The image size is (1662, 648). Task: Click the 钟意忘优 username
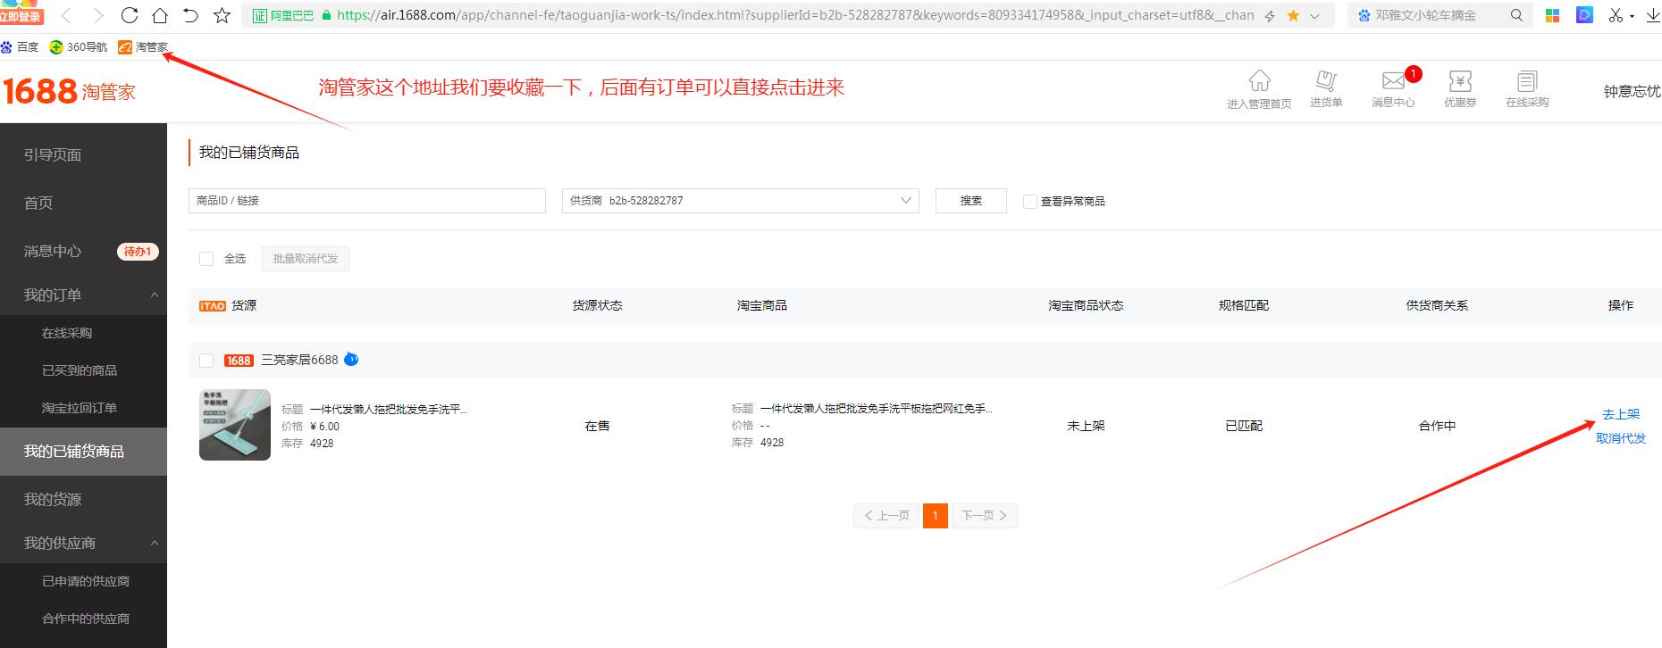pos(1633,91)
